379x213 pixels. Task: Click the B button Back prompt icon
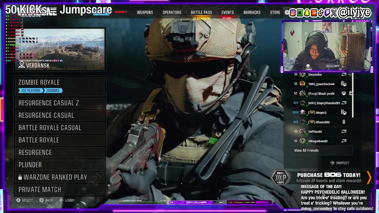pos(41,200)
